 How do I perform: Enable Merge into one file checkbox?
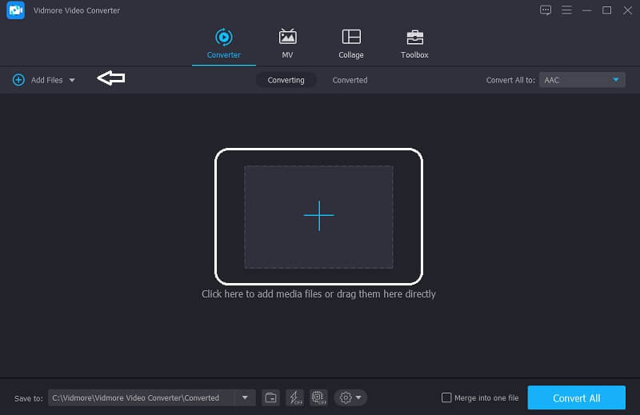[446, 398]
